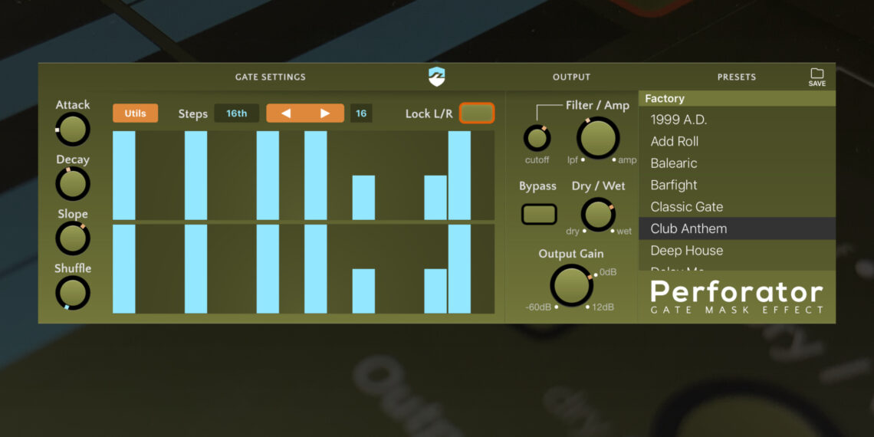Click the first step bar in top row
This screenshot has height=437, width=874.
pos(123,176)
